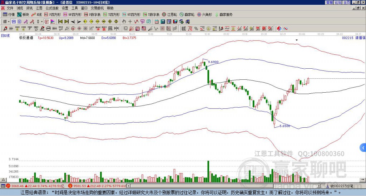366x196 pixels.
Task: Click the 主页 button in title bar
Action: click(x=347, y=3)
